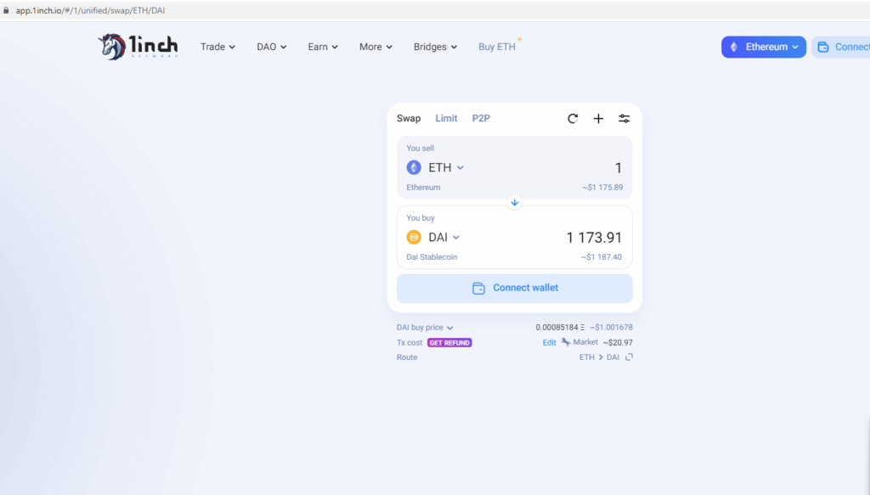Open route details expand icon

click(x=629, y=357)
